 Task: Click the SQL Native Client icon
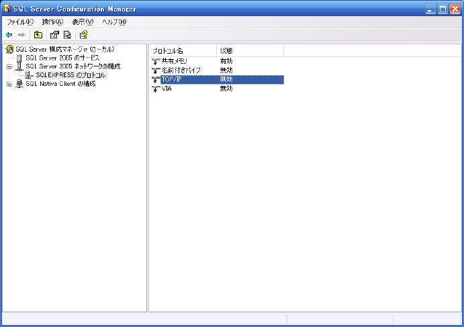click(19, 84)
